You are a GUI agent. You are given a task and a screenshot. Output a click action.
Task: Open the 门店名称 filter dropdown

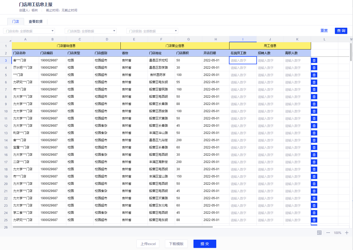coord(29,31)
